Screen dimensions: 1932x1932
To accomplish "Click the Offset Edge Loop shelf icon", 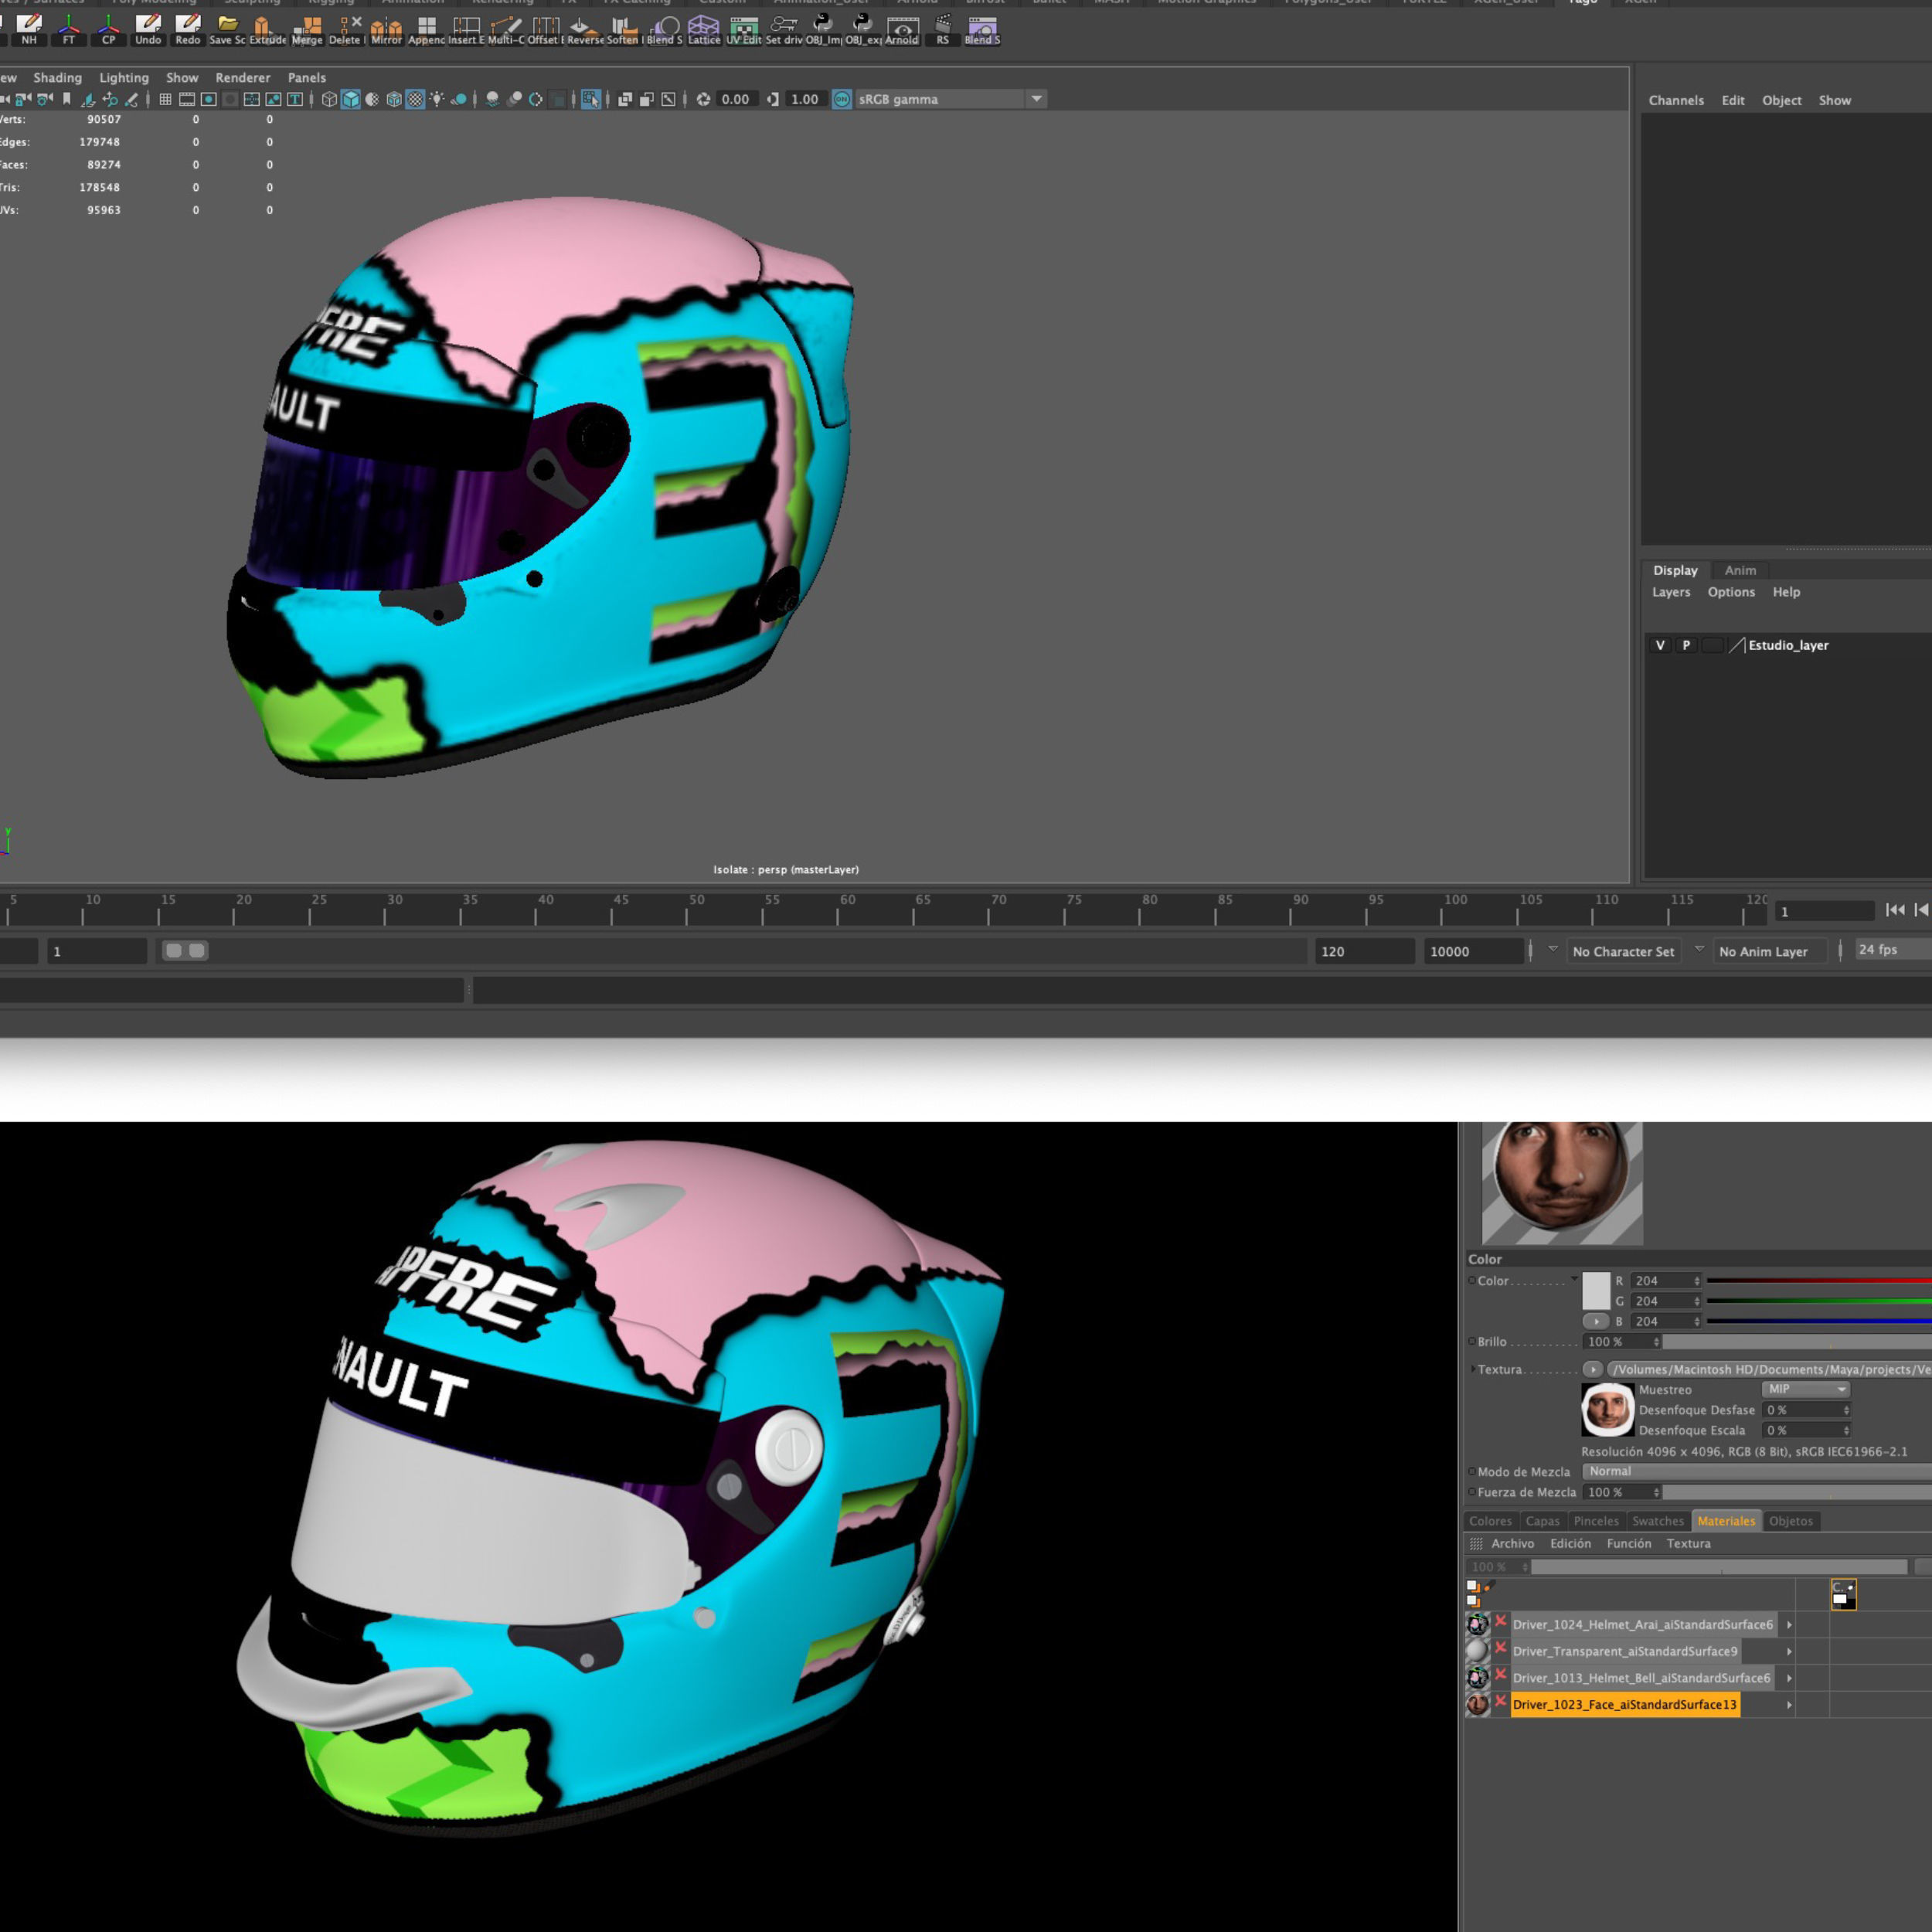I will pyautogui.click(x=546, y=29).
